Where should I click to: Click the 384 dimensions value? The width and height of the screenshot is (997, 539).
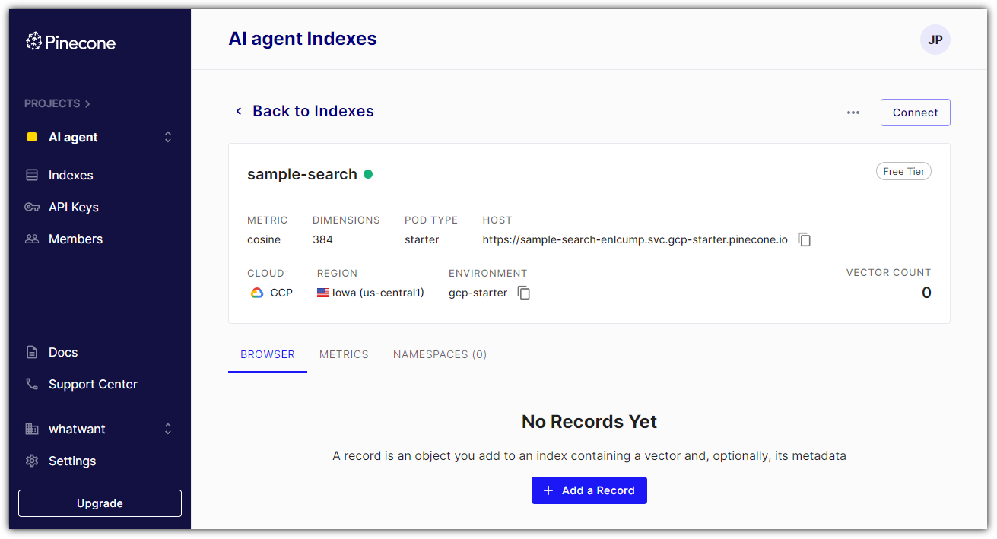click(x=322, y=239)
